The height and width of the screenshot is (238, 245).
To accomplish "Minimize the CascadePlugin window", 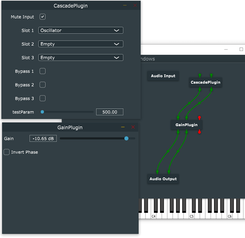I will tap(125, 5).
